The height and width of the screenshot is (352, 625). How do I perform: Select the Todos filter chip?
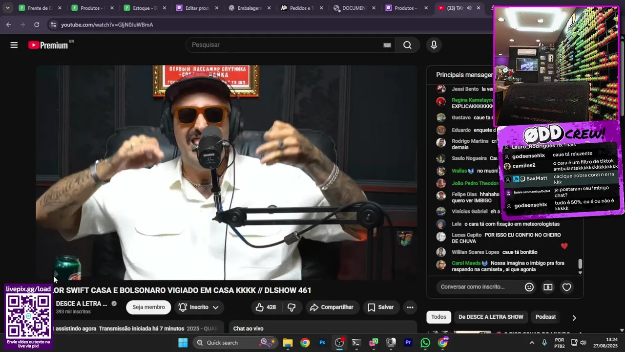438,317
